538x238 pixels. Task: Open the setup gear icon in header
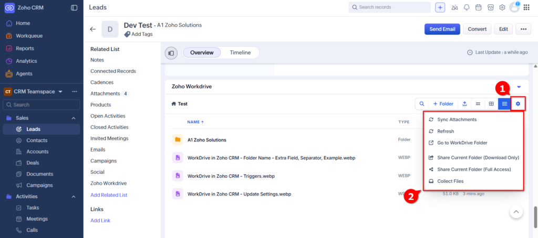[502, 7]
